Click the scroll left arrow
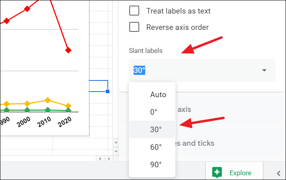 (100, 158)
